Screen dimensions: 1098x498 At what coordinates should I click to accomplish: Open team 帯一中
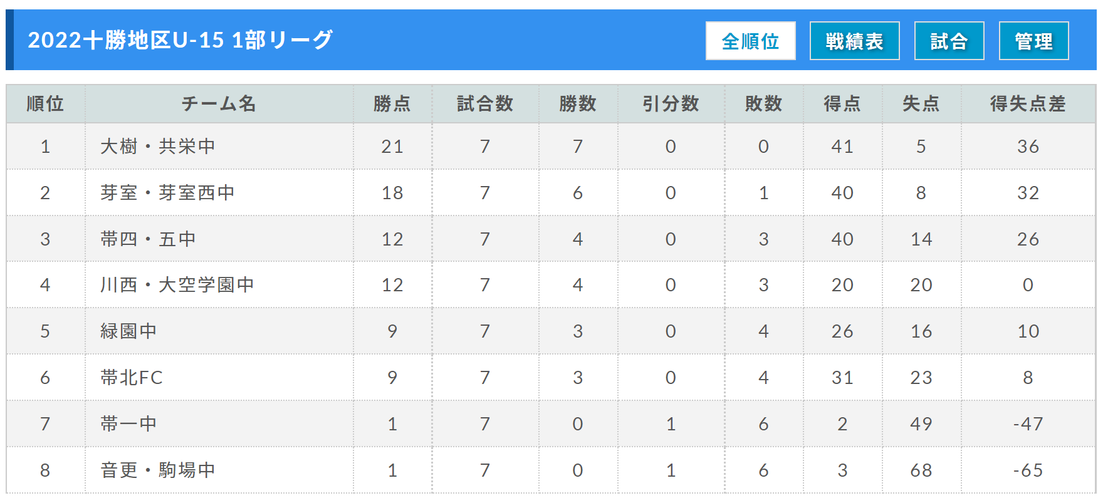coord(128,424)
